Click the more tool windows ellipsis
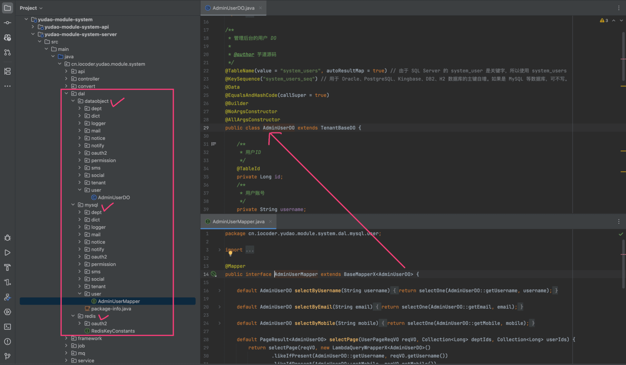The height and width of the screenshot is (365, 626). (7, 86)
